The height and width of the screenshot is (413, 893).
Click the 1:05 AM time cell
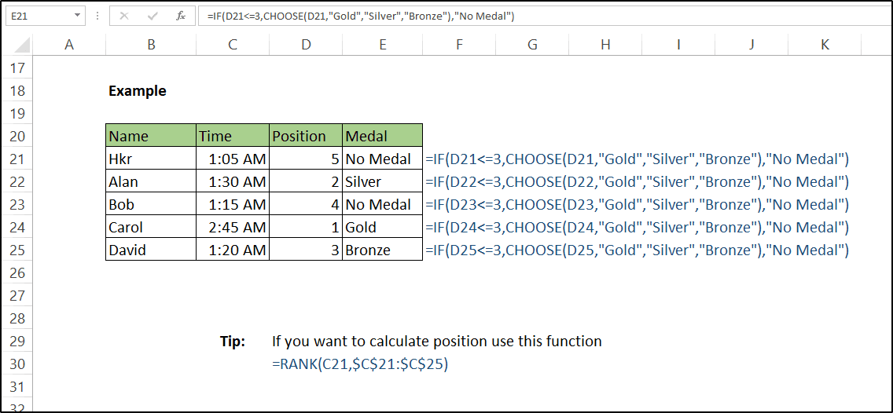coord(233,159)
